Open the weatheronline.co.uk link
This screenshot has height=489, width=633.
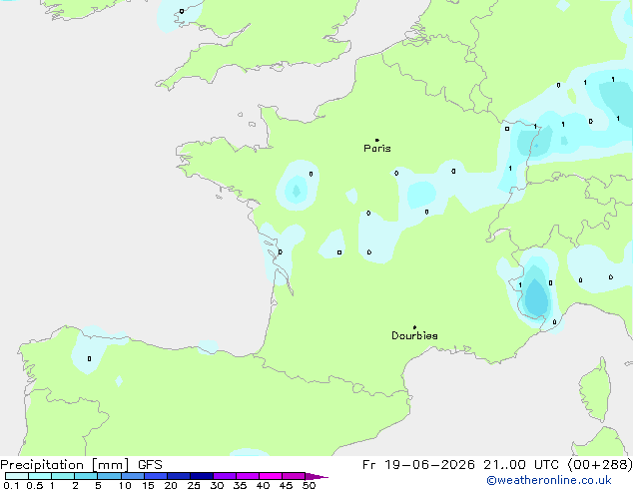(549, 480)
